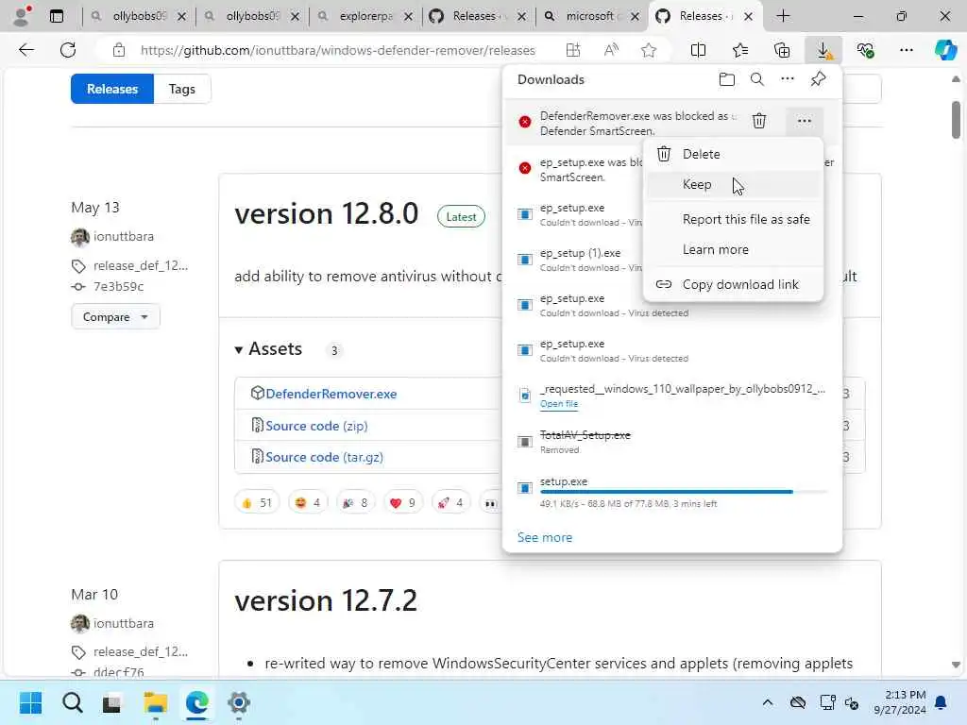Download Source code (tar.gz)
The height and width of the screenshot is (725, 967).
point(325,458)
